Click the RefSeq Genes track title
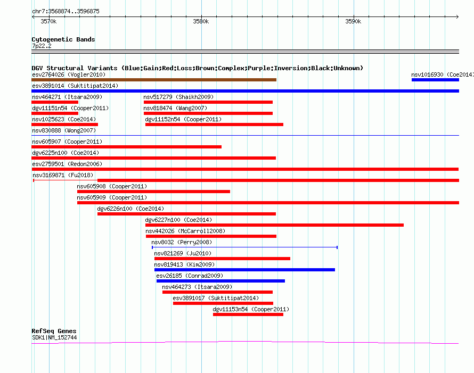 (x=54, y=331)
